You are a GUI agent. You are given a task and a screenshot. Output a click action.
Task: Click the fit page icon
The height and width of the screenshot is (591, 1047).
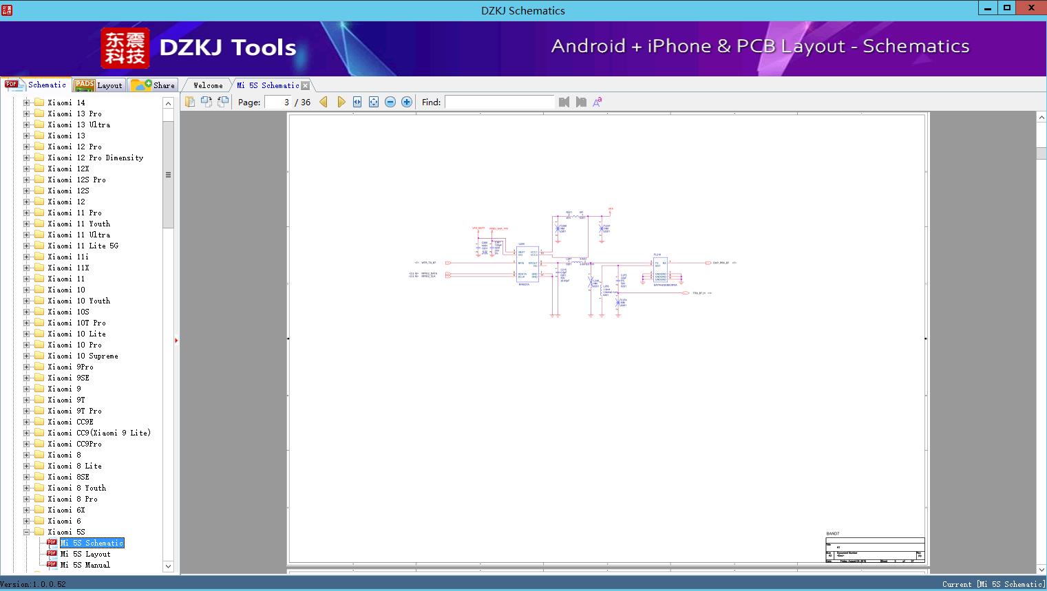coord(374,102)
